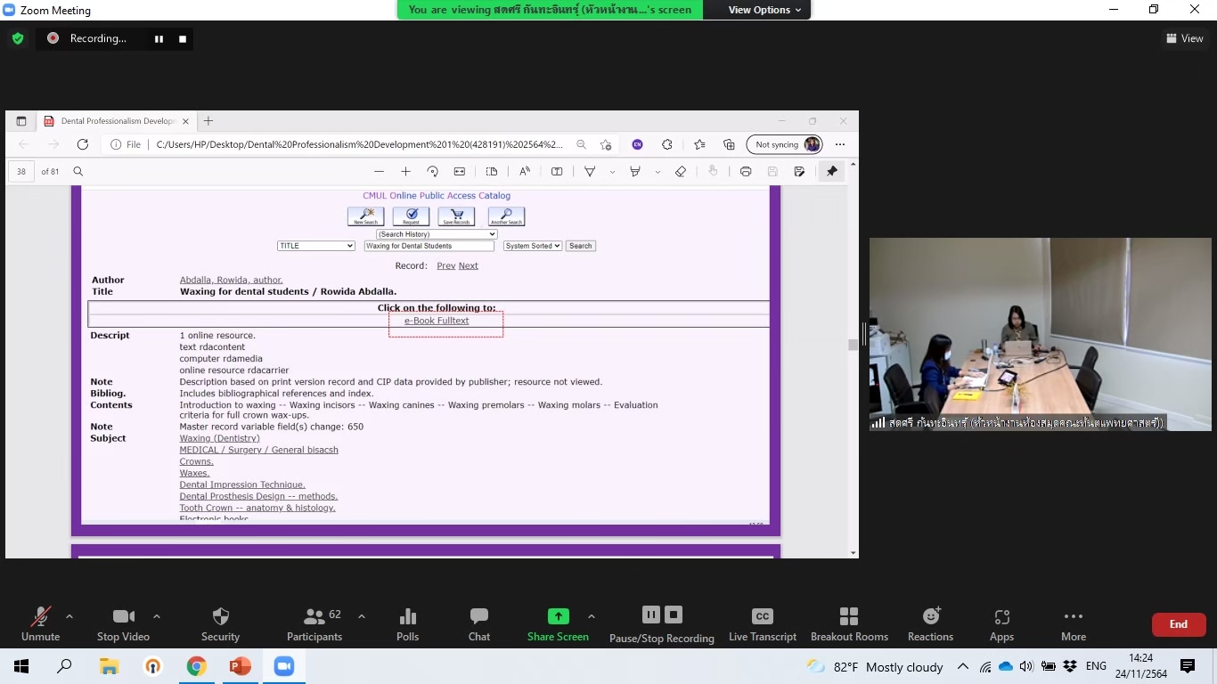Open the Reactions menu
The height and width of the screenshot is (684, 1217).
[x=930, y=623]
